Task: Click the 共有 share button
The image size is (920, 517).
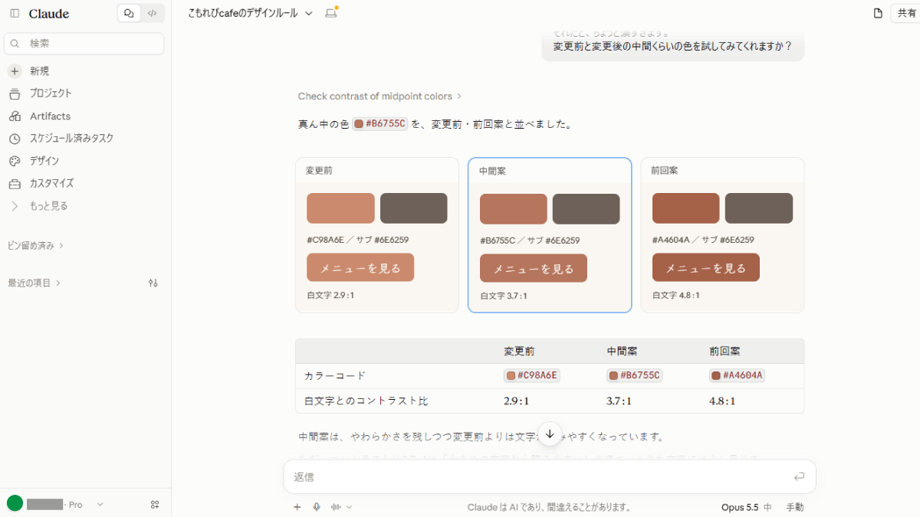Action: 906,13
